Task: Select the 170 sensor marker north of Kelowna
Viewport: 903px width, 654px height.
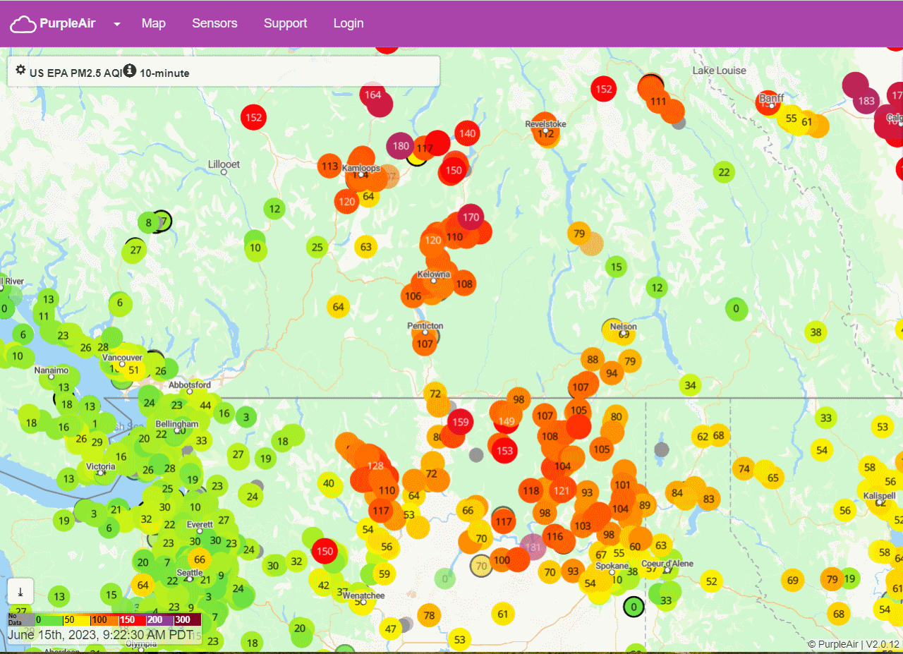Action: 471,217
